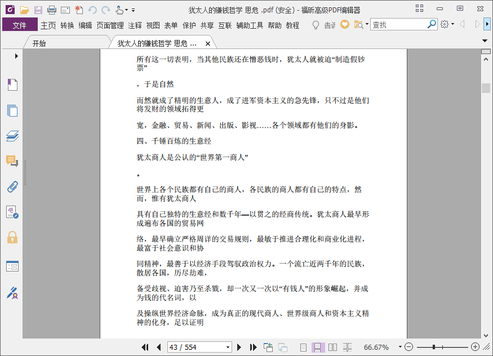The height and width of the screenshot is (356, 493).
Task: Open the Layers panel
Action: point(12,136)
